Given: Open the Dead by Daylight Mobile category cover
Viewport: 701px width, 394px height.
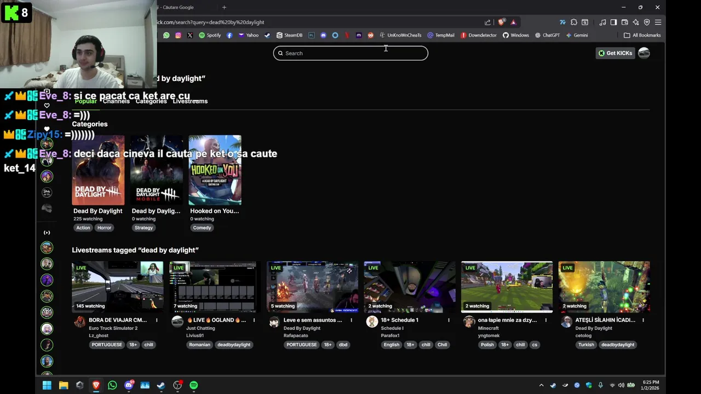Looking at the screenshot, I should pyautogui.click(x=157, y=170).
